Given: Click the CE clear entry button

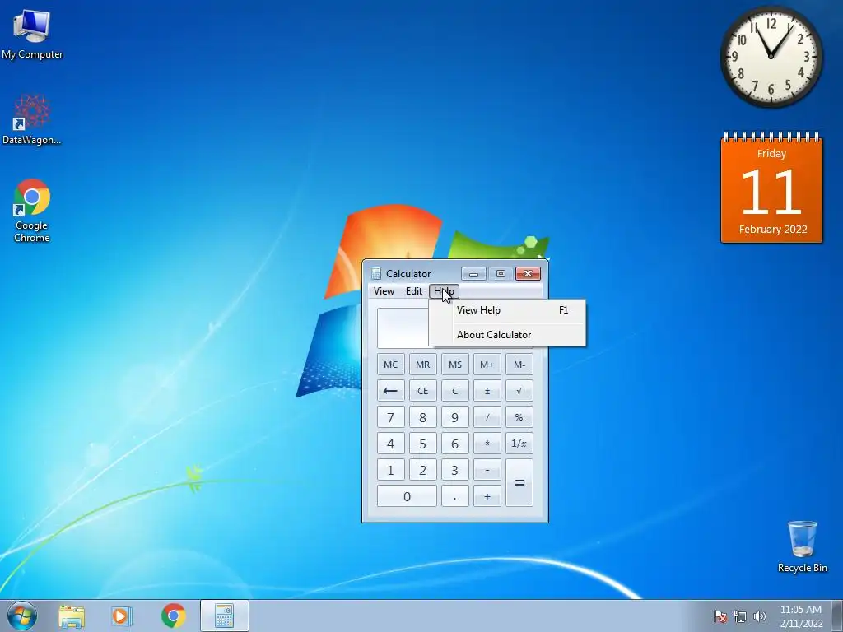Looking at the screenshot, I should (422, 391).
